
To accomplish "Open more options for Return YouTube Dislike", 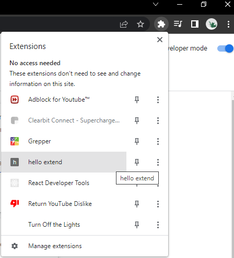I will (x=158, y=204).
